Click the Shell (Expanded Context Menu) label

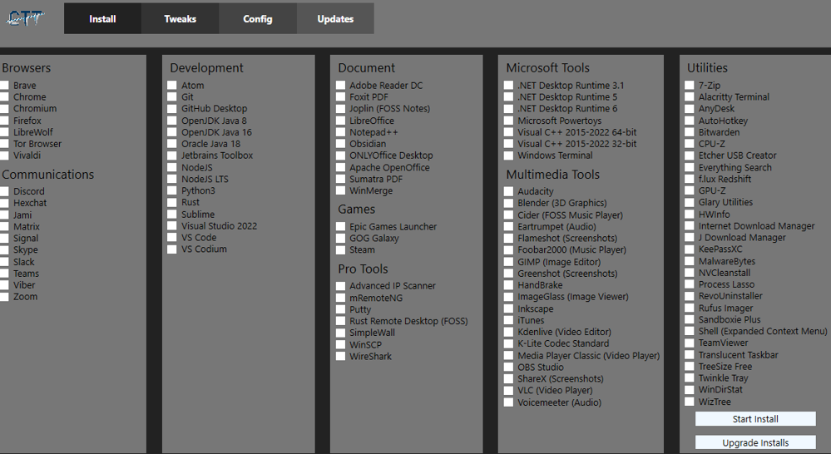[x=763, y=331]
